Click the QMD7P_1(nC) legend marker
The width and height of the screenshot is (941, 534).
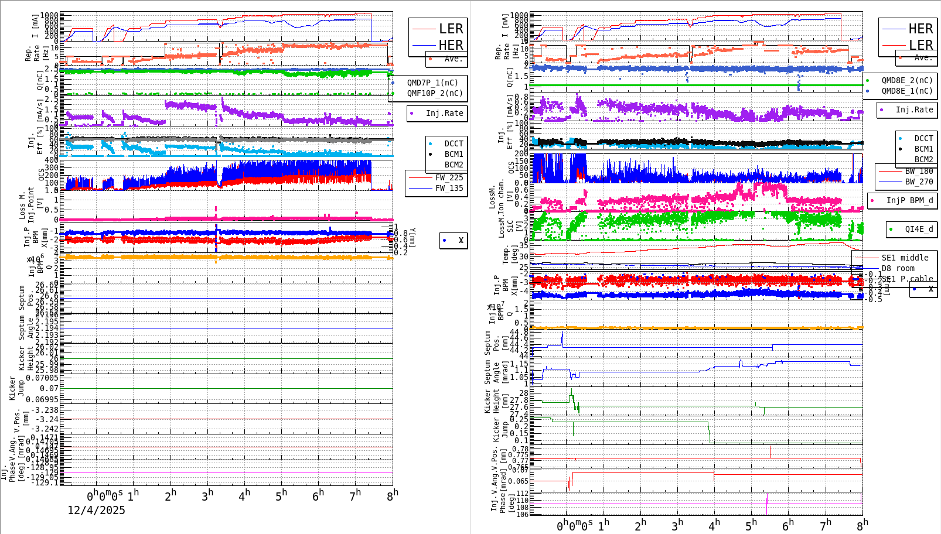pyautogui.click(x=393, y=83)
